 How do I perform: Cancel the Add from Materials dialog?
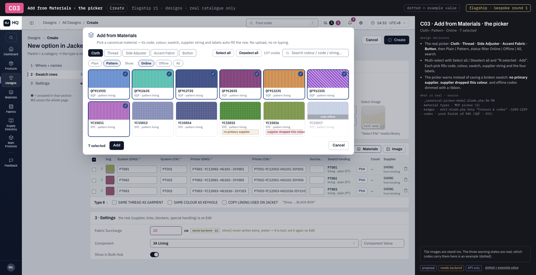[x=339, y=146]
